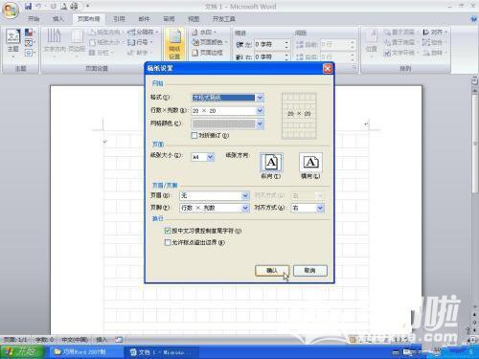The height and width of the screenshot is (359, 479).
Task: Open the 格式 format dropdown
Action: (x=260, y=98)
